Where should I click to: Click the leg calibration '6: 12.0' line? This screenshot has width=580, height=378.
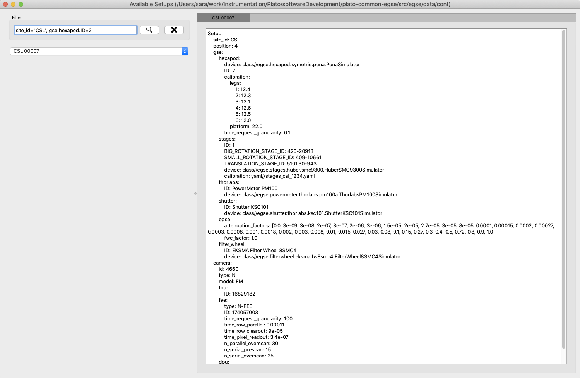point(243,120)
